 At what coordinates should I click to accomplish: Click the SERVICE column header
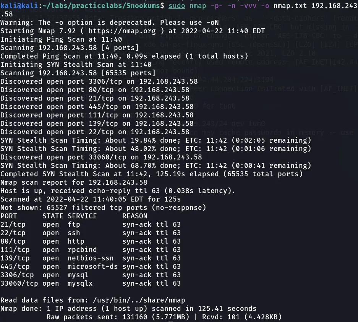coord(82,216)
